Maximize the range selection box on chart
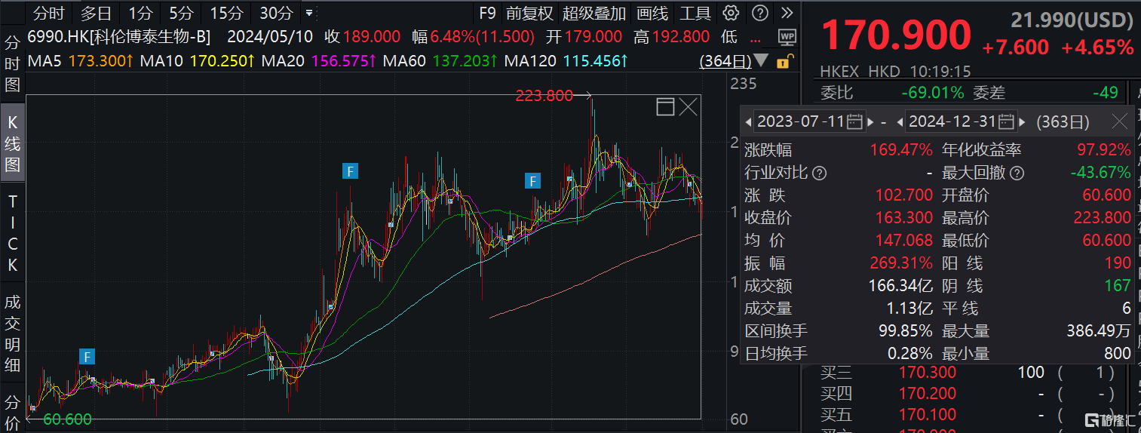 665,107
